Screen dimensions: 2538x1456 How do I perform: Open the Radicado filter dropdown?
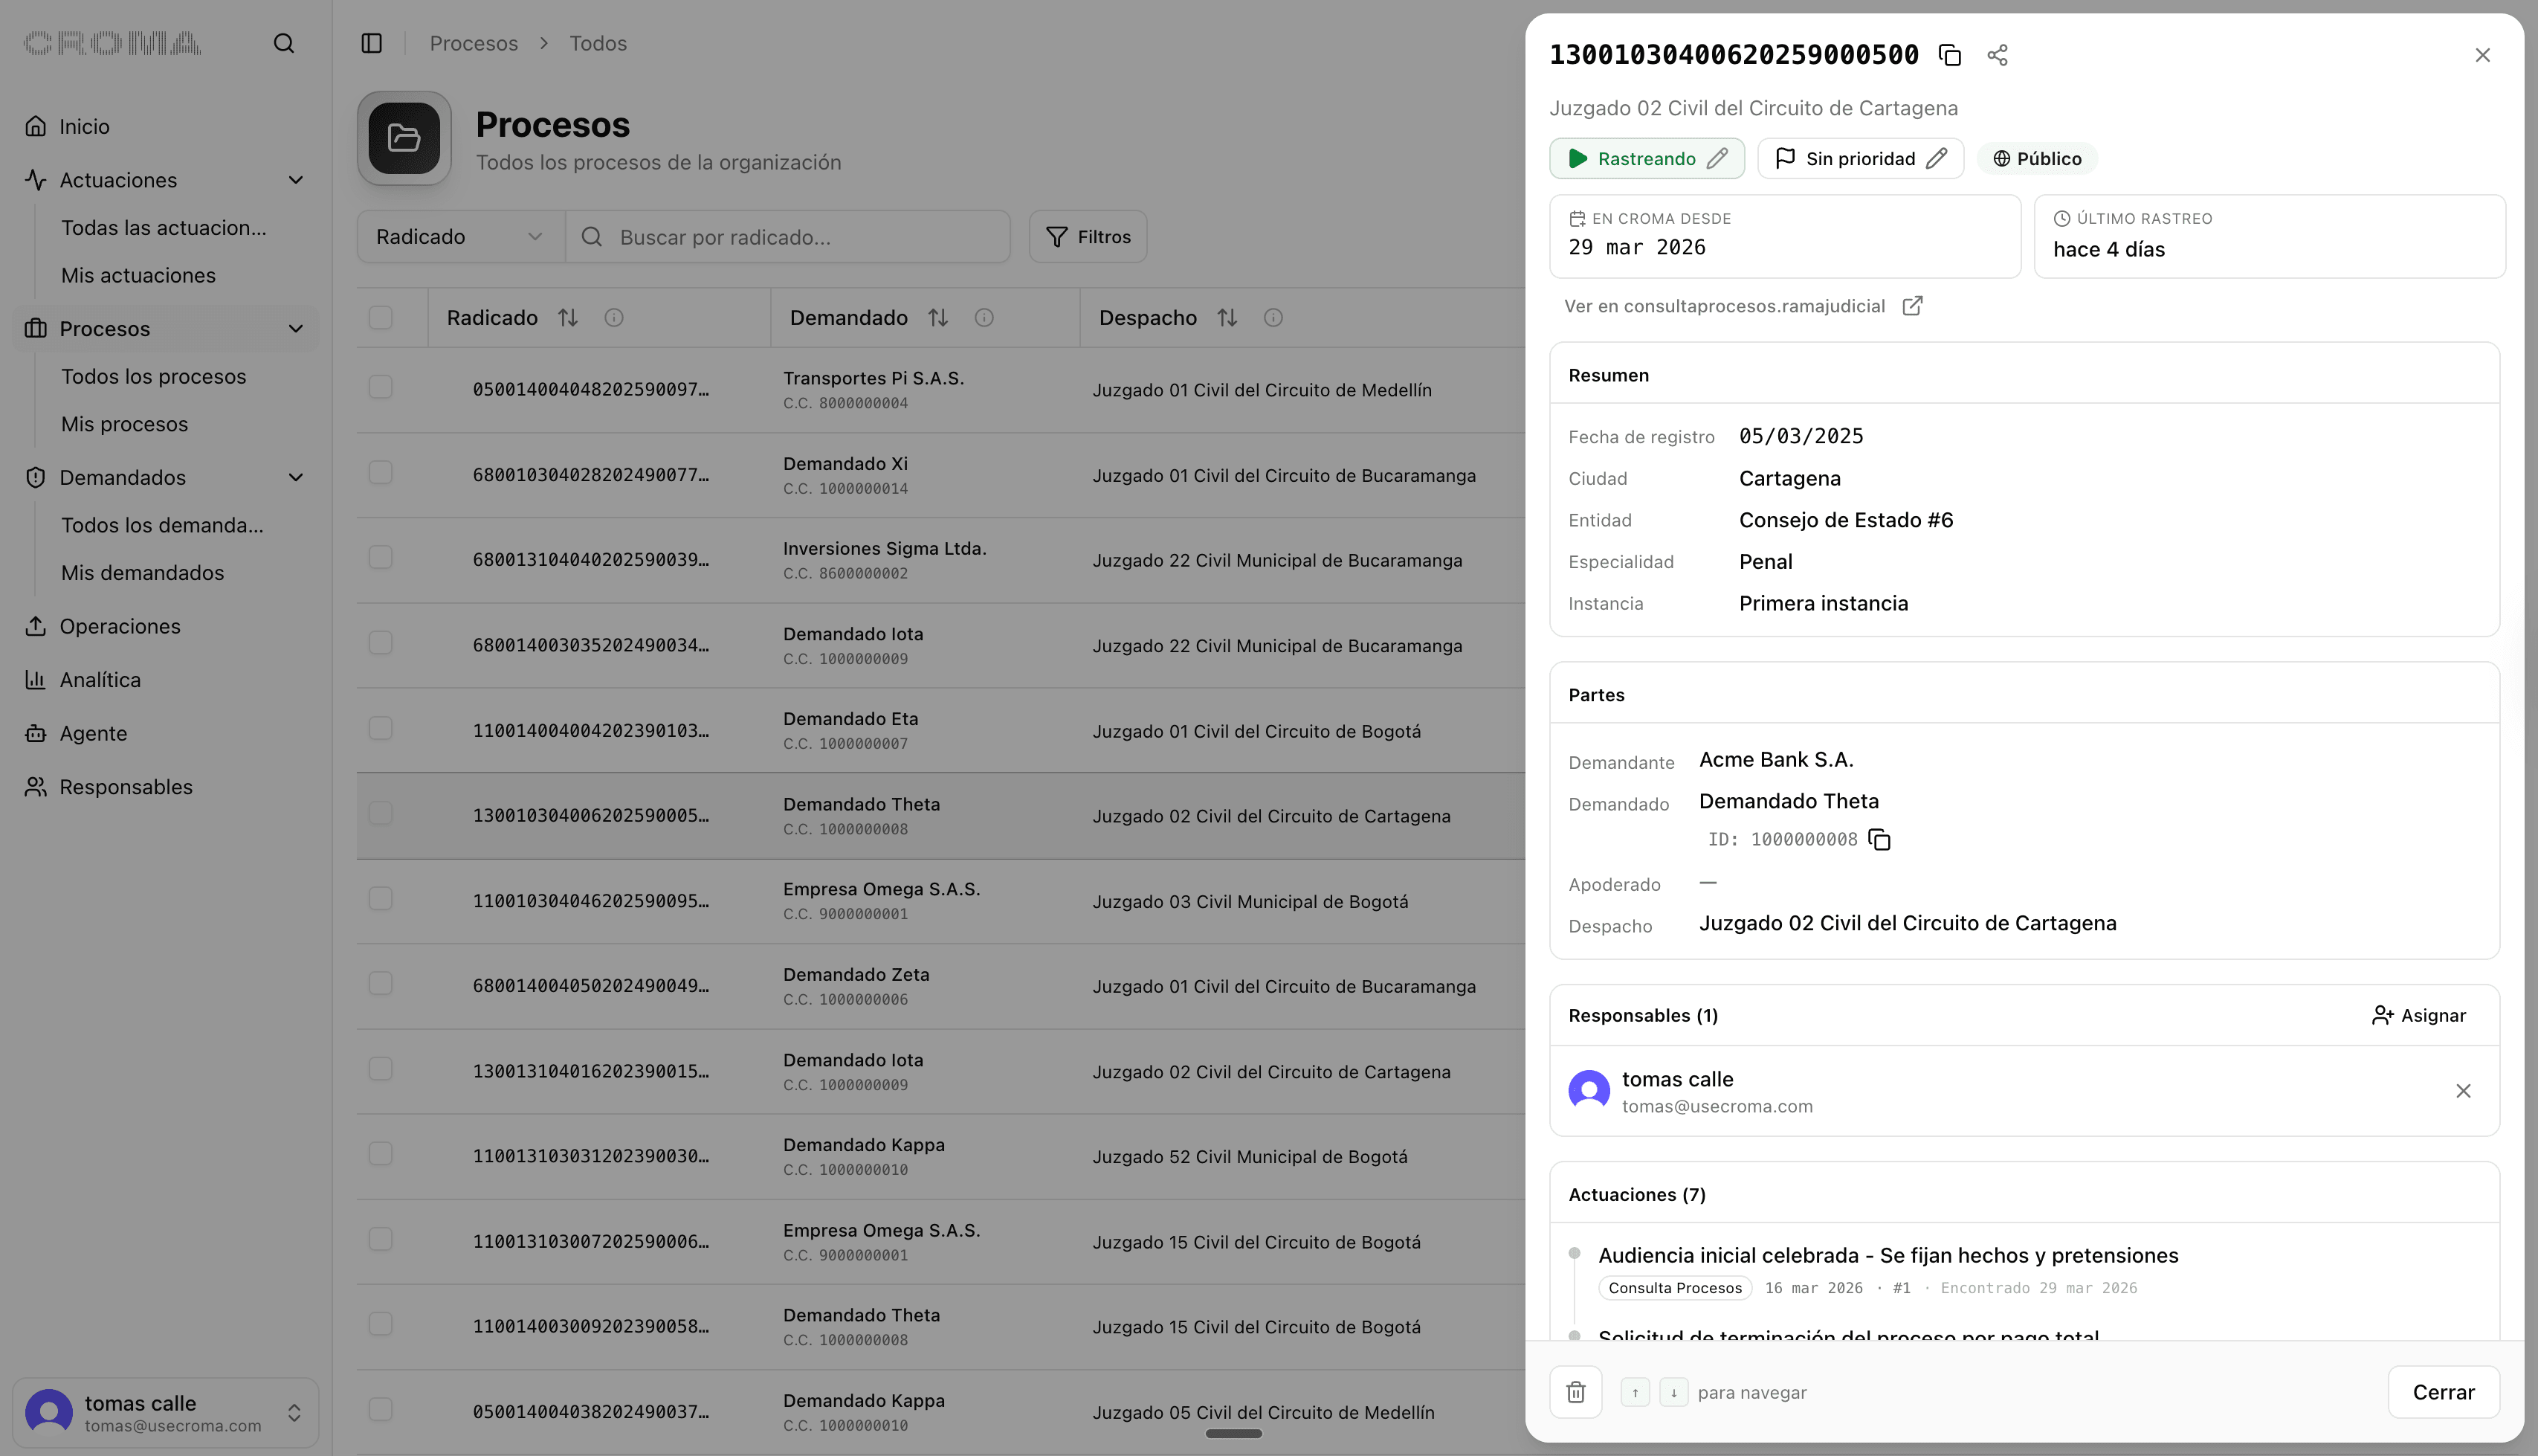coord(459,236)
